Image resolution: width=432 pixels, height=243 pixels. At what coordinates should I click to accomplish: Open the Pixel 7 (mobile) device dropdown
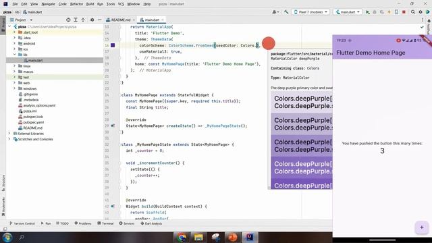click(x=310, y=12)
